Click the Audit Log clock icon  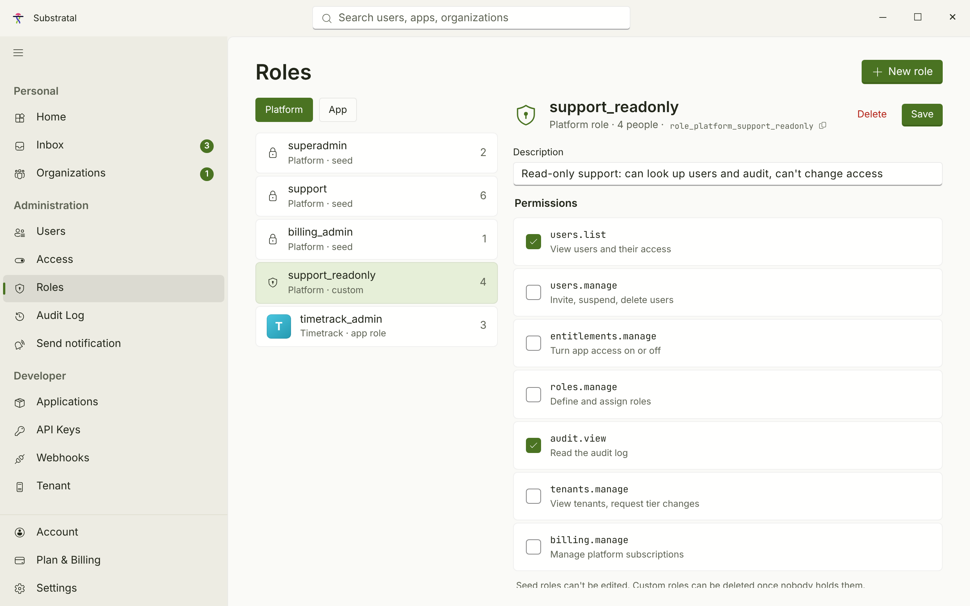(20, 316)
